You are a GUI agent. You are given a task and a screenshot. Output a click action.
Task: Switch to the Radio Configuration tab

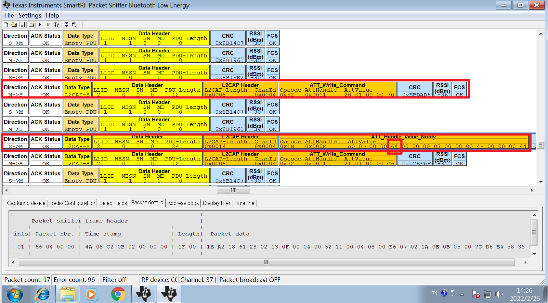pyautogui.click(x=72, y=203)
